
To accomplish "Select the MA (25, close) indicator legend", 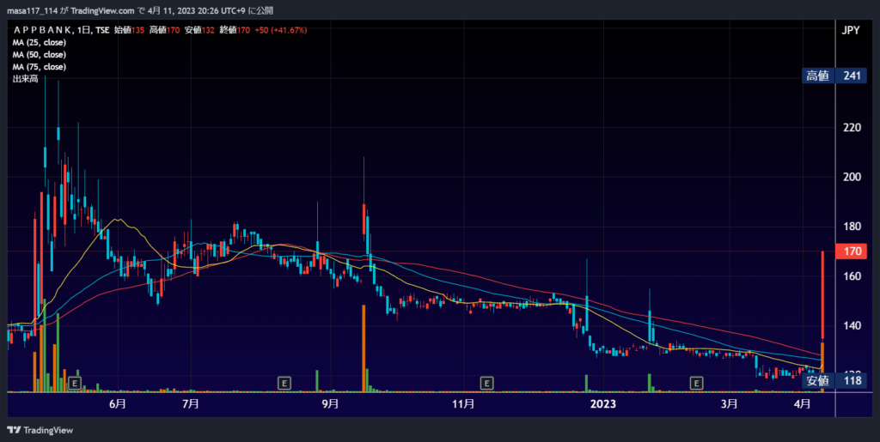I will 40,43.
